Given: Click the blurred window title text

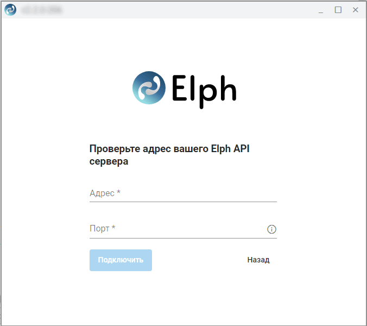Looking at the screenshot, I should [x=41, y=10].
